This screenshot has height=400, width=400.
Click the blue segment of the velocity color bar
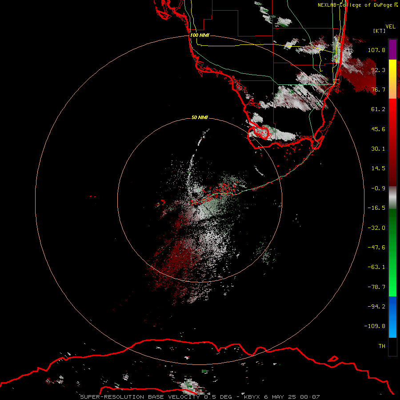[x=392, y=317]
